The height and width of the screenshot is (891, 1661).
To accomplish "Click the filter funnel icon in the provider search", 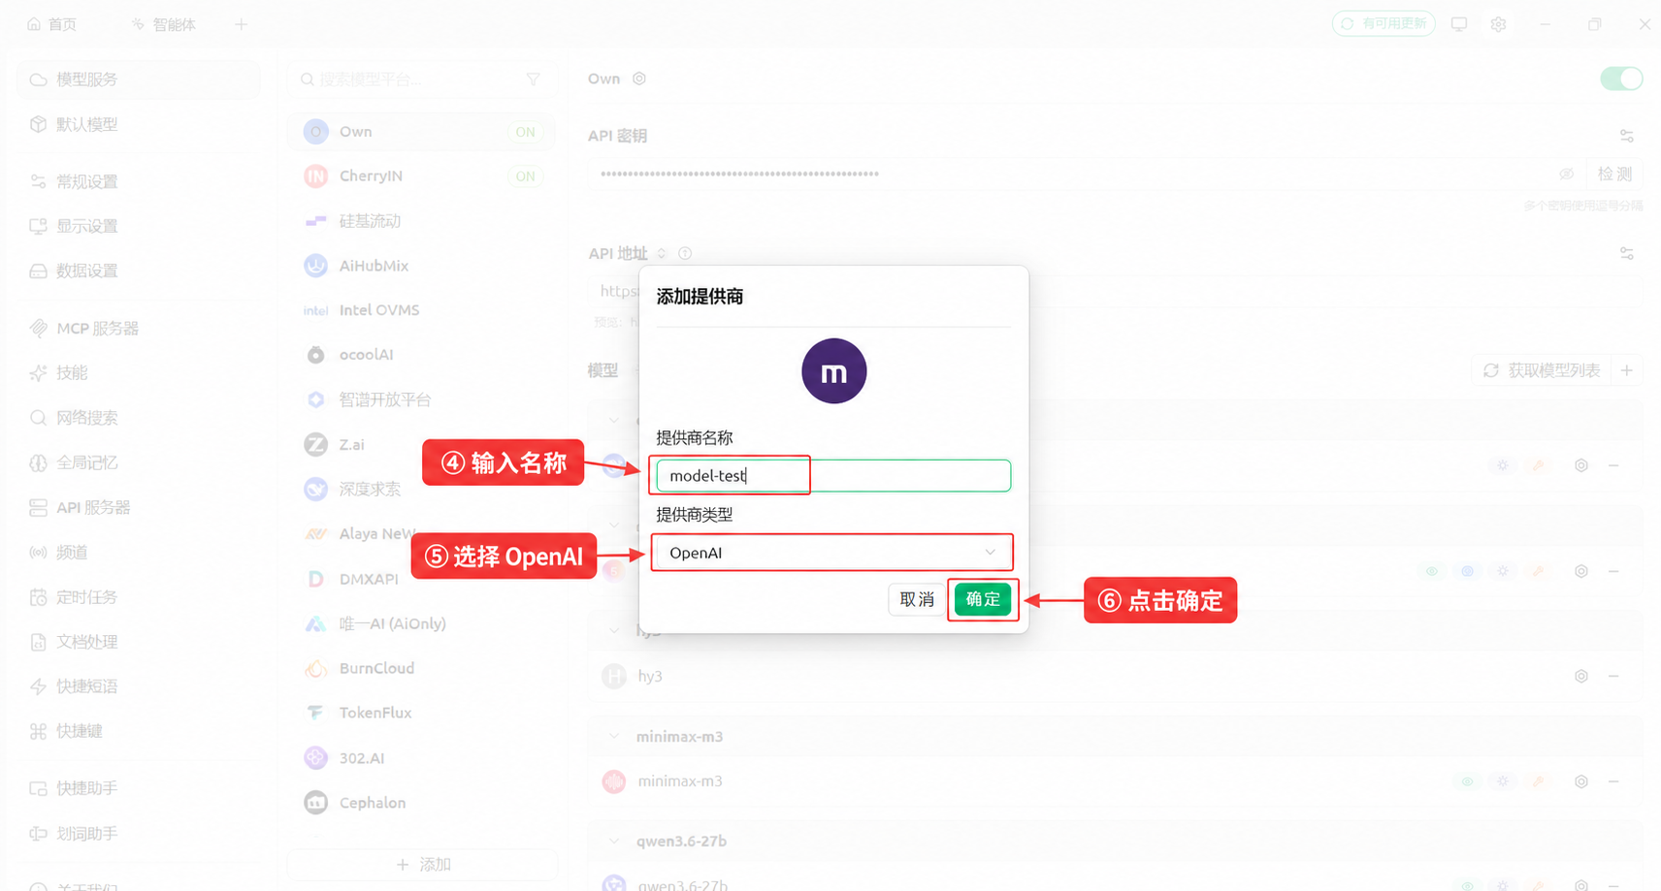I will tap(534, 80).
